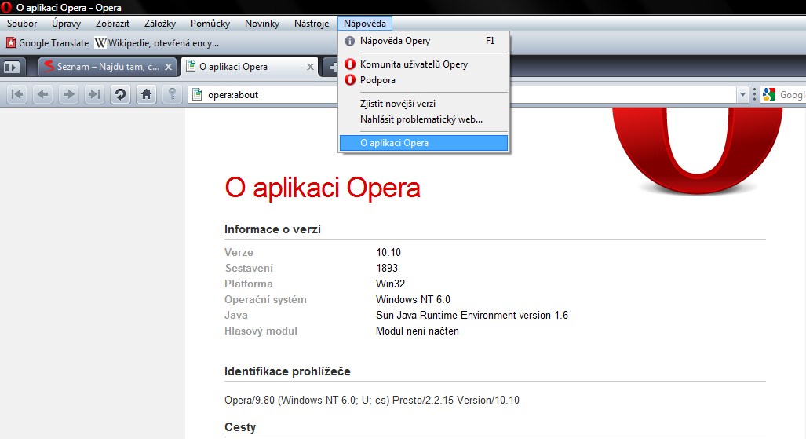The width and height of the screenshot is (806, 439).
Task: Select Komunita uživatelů Opery menu entry
Action: [424, 64]
